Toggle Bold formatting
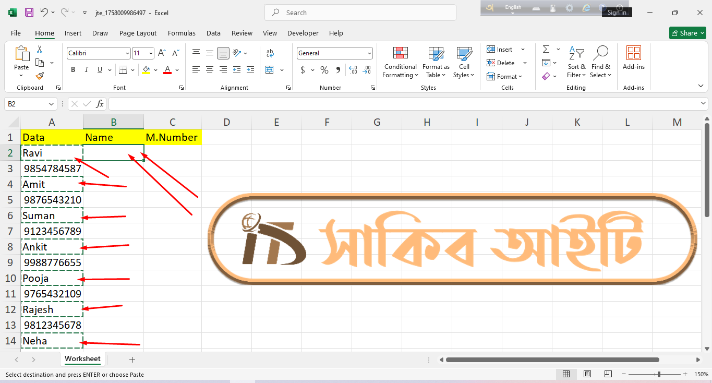Viewport: 712px width, 383px height. [73, 70]
